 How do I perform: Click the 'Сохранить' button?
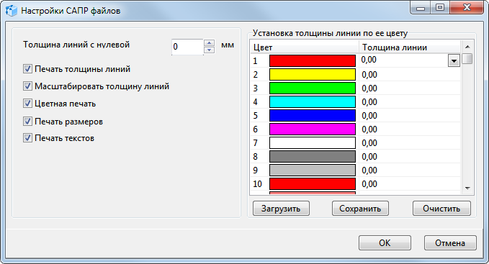coord(360,209)
